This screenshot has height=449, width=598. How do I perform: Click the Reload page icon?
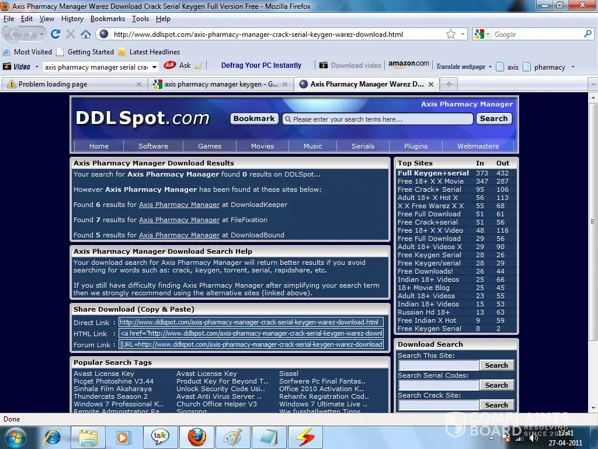point(55,34)
